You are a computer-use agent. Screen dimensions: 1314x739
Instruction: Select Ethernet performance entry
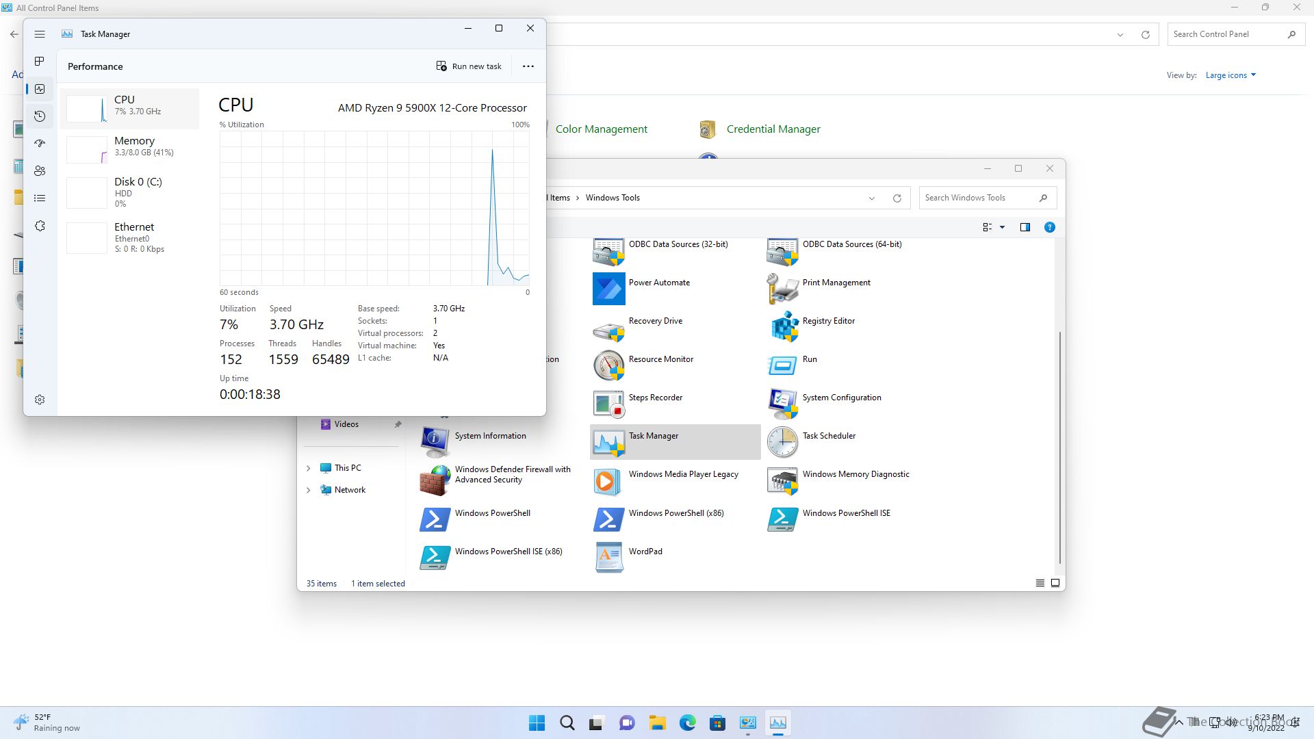coord(129,237)
